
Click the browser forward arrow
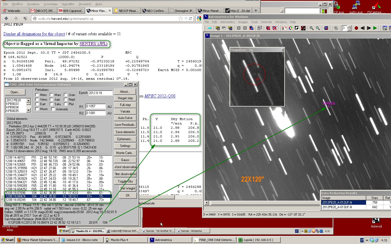(x=16, y=18)
